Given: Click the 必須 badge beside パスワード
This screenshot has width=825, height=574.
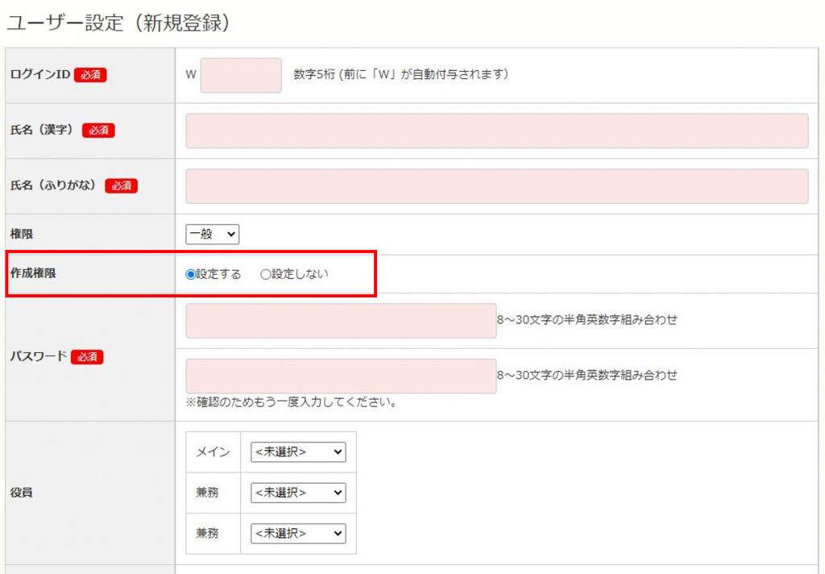Looking at the screenshot, I should tap(87, 357).
